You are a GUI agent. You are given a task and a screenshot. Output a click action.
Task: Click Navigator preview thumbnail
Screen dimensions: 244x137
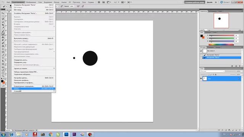coord(221,21)
